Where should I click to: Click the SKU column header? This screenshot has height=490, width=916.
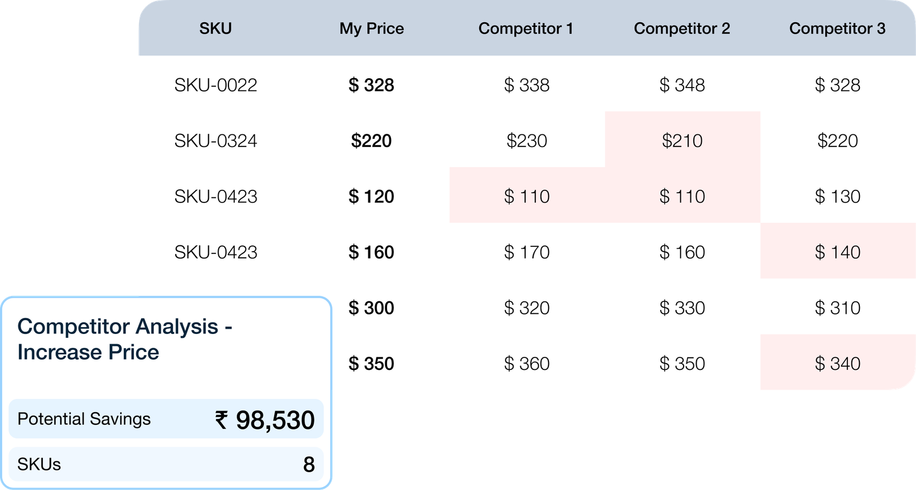pos(215,29)
